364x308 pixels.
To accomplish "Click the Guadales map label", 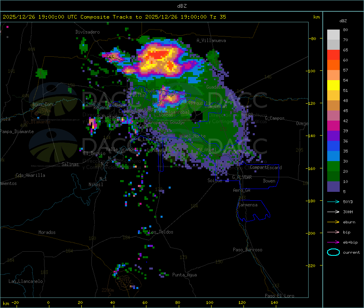I will [216, 87].
